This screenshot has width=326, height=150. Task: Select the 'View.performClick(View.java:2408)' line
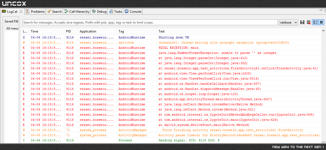(171, 73)
